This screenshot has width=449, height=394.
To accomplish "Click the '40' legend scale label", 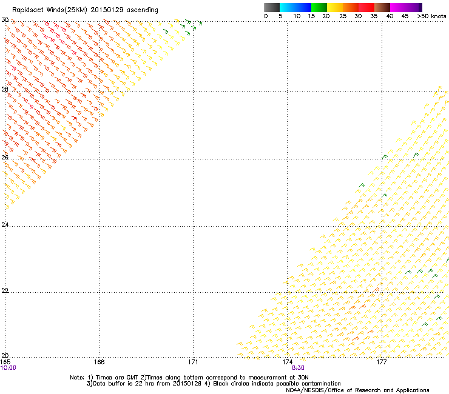I will (390, 16).
